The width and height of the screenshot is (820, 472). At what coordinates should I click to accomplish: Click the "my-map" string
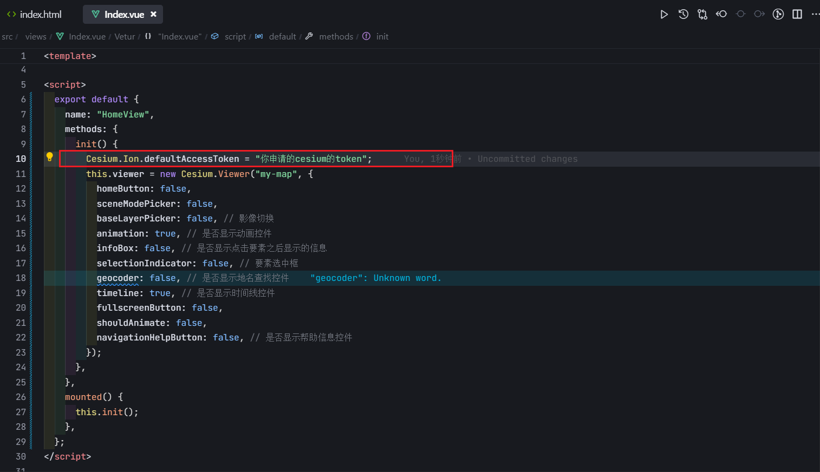pos(276,174)
